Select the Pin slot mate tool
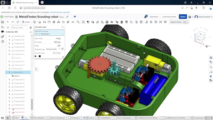This screenshot has width=213, height=120. [x=63, y=22]
